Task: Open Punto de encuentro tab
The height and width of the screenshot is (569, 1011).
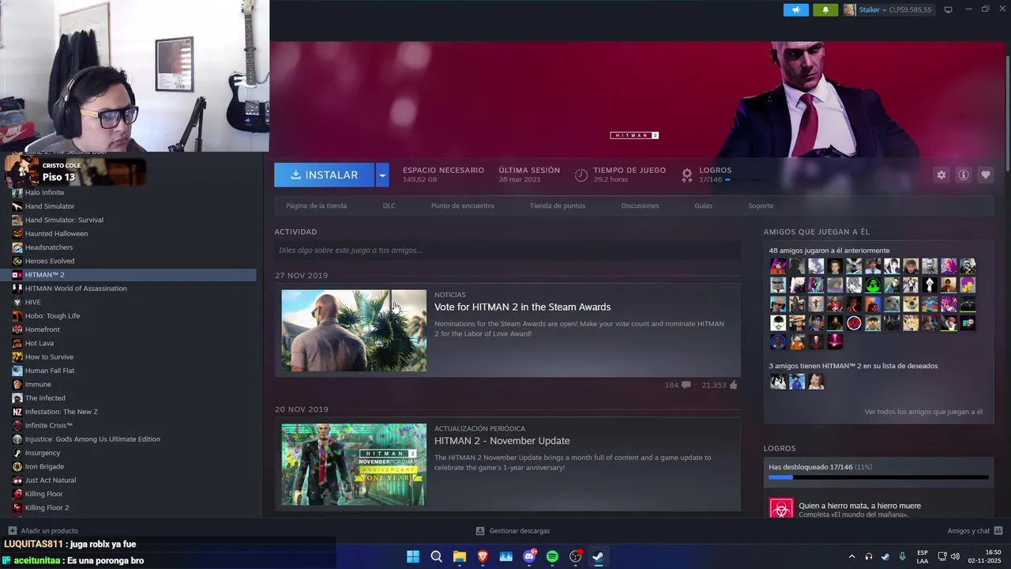Action: pyautogui.click(x=463, y=205)
